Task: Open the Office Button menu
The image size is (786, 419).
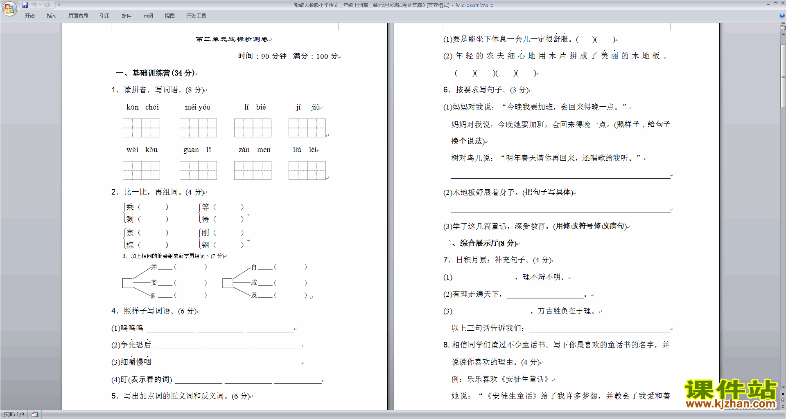Action: [x=9, y=8]
